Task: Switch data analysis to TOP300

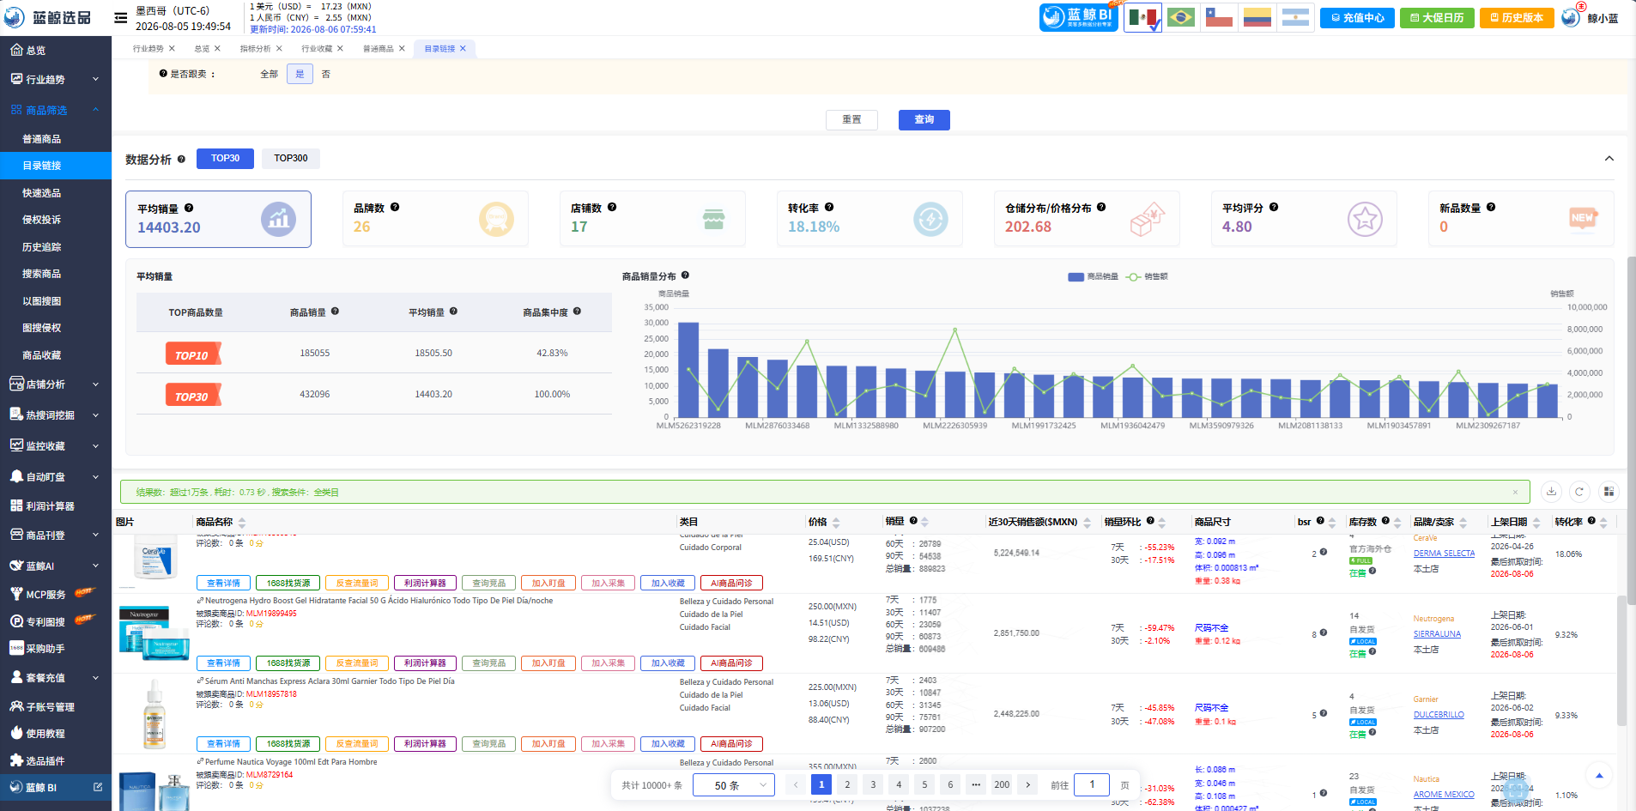Action: pyautogui.click(x=291, y=159)
